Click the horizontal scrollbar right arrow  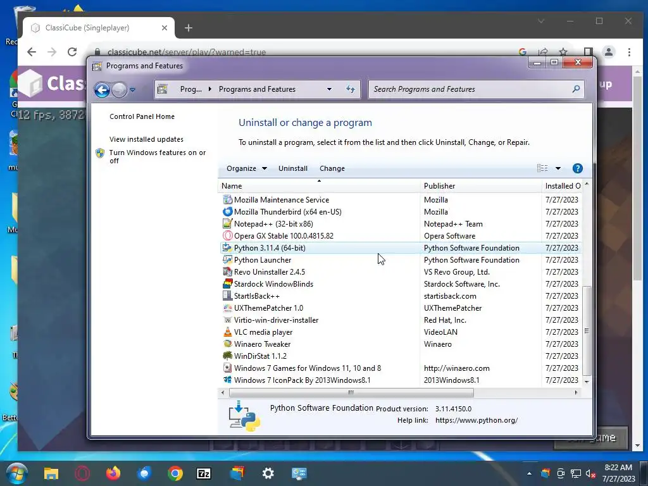coord(576,392)
